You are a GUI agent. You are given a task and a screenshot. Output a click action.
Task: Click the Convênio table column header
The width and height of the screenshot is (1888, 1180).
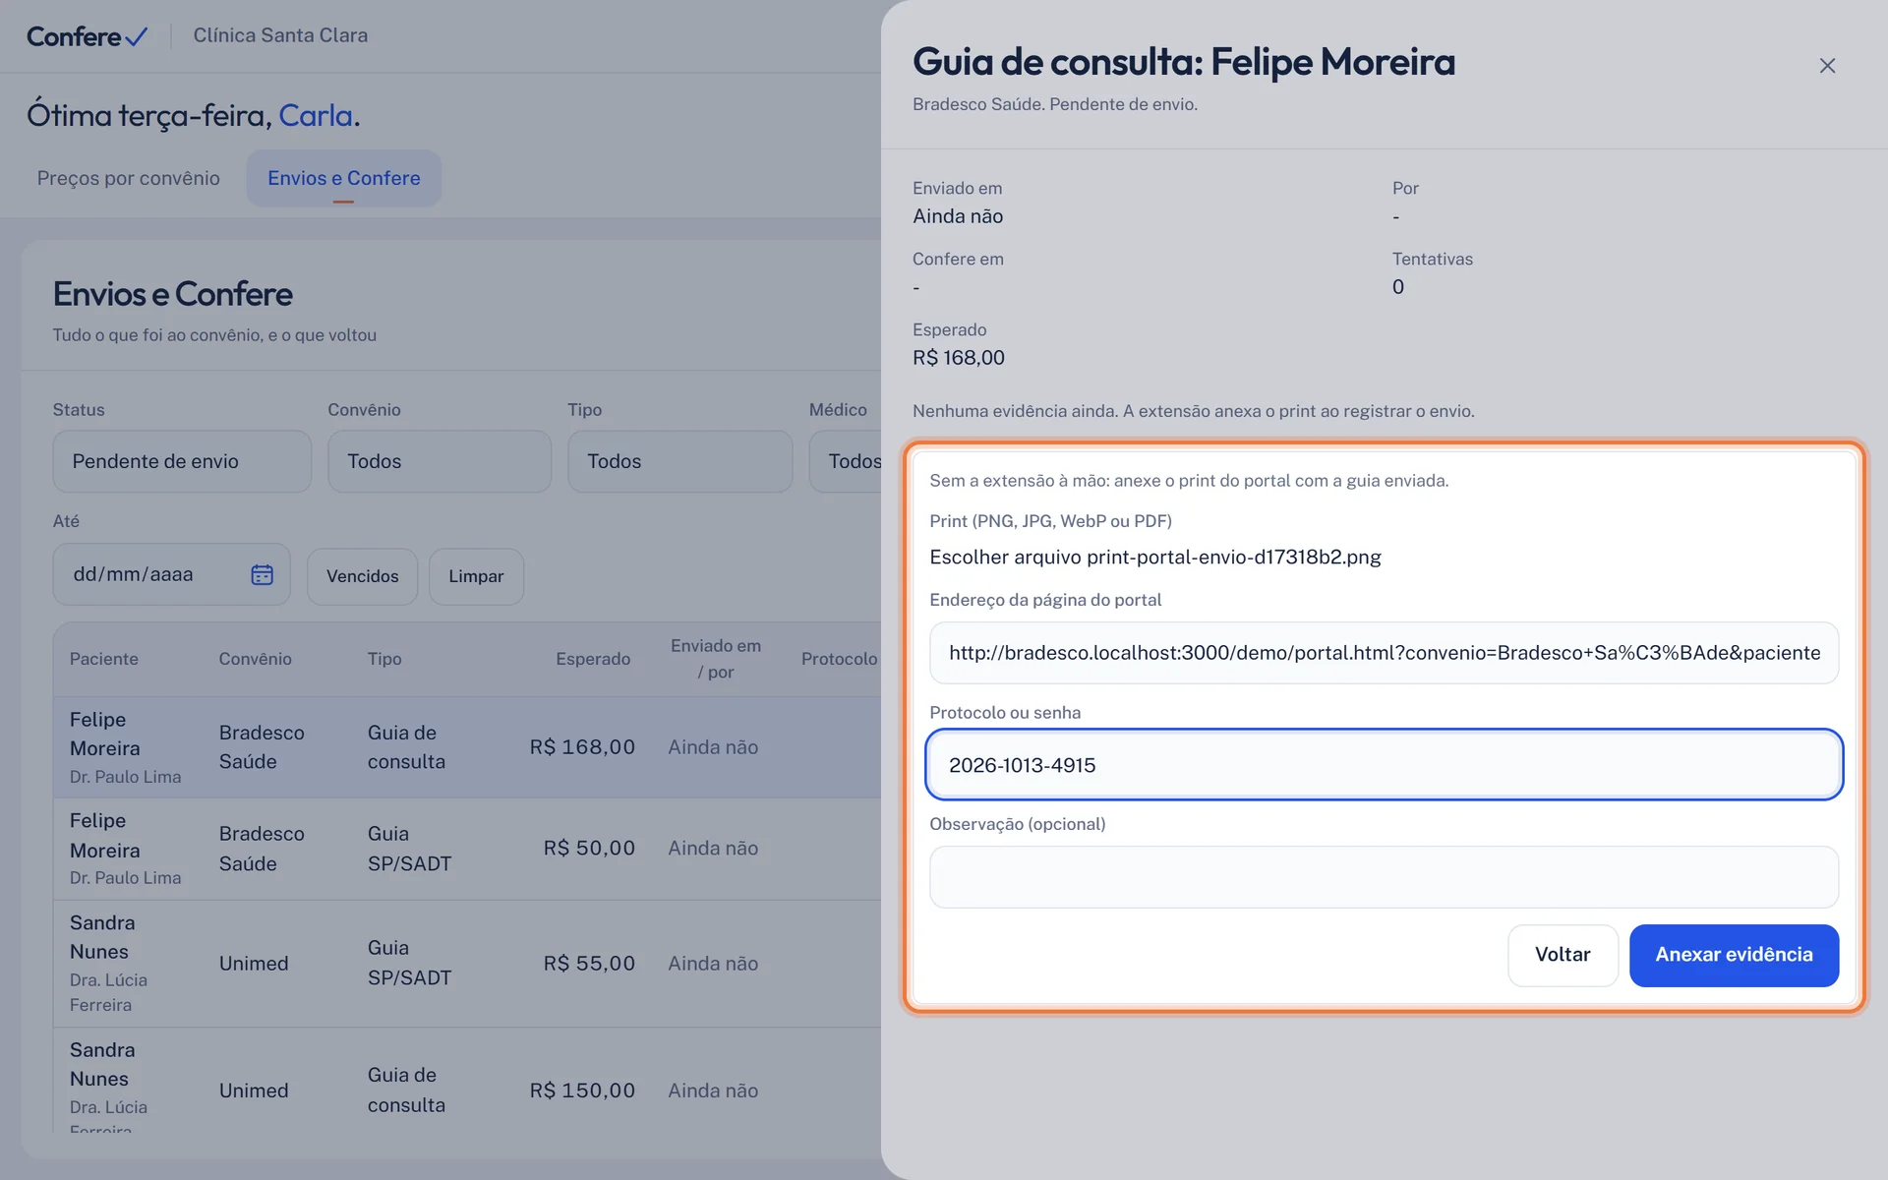tap(255, 659)
